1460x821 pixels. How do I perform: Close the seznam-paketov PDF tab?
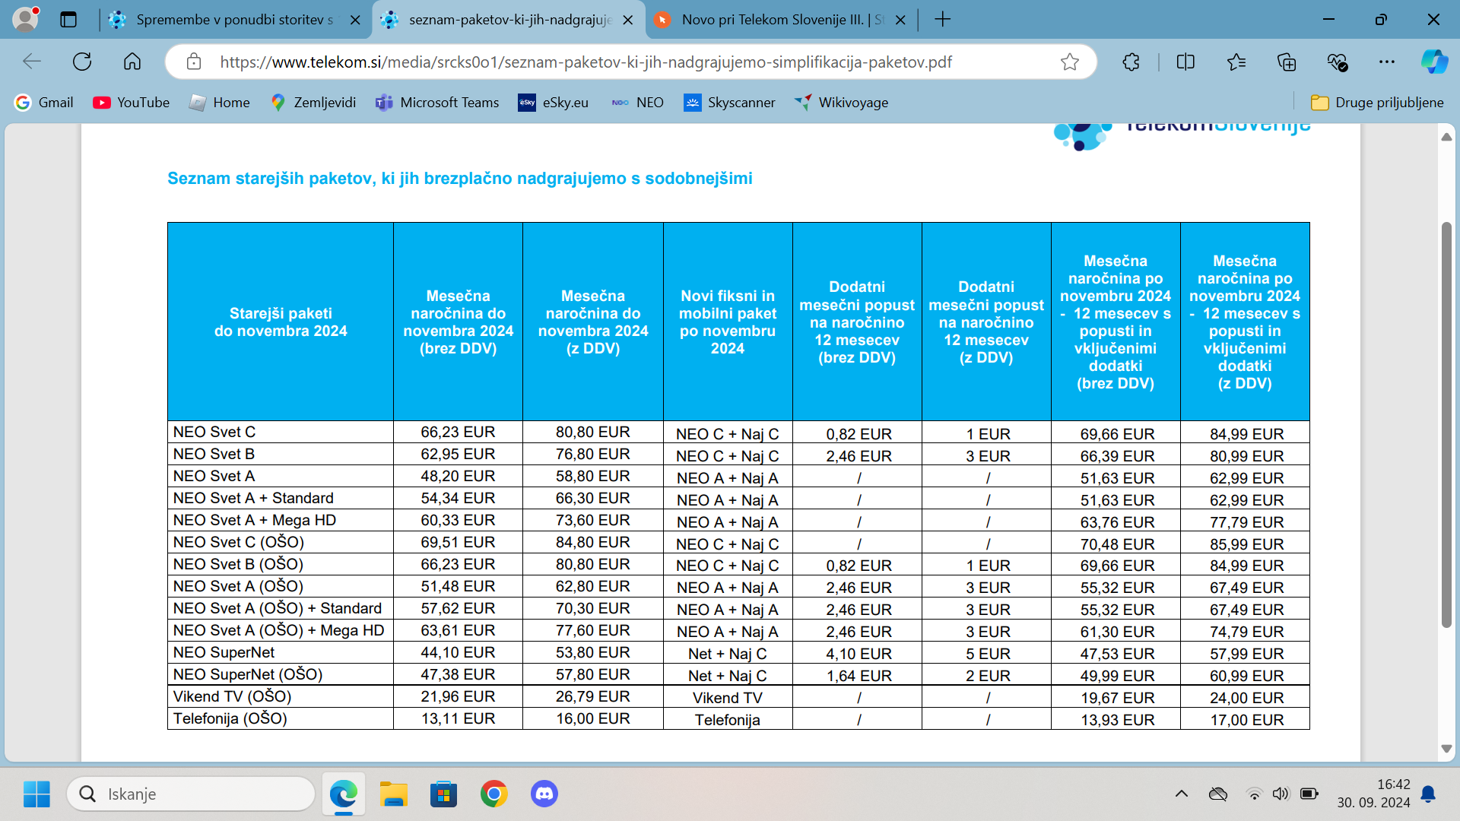pyautogui.click(x=628, y=20)
